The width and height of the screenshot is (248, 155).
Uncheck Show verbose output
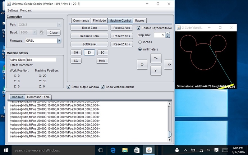coord(103,87)
